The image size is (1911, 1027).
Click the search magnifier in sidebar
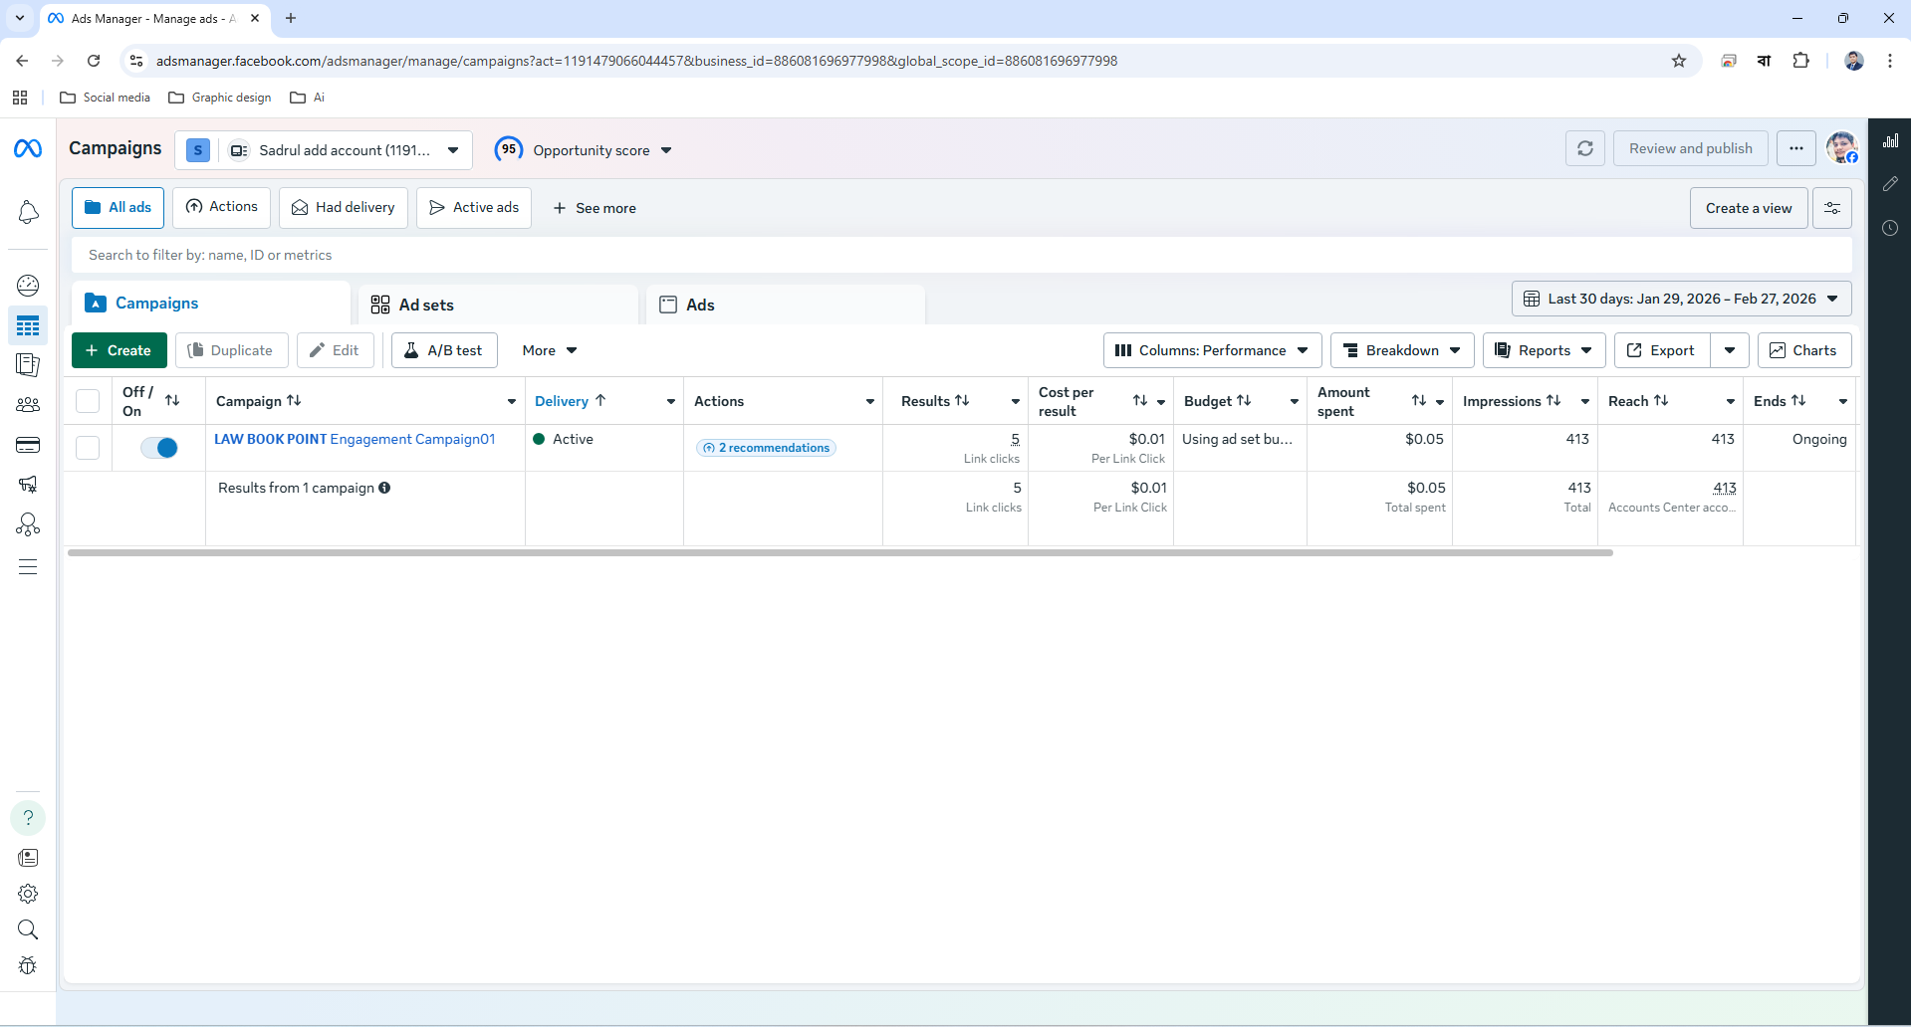(x=28, y=929)
